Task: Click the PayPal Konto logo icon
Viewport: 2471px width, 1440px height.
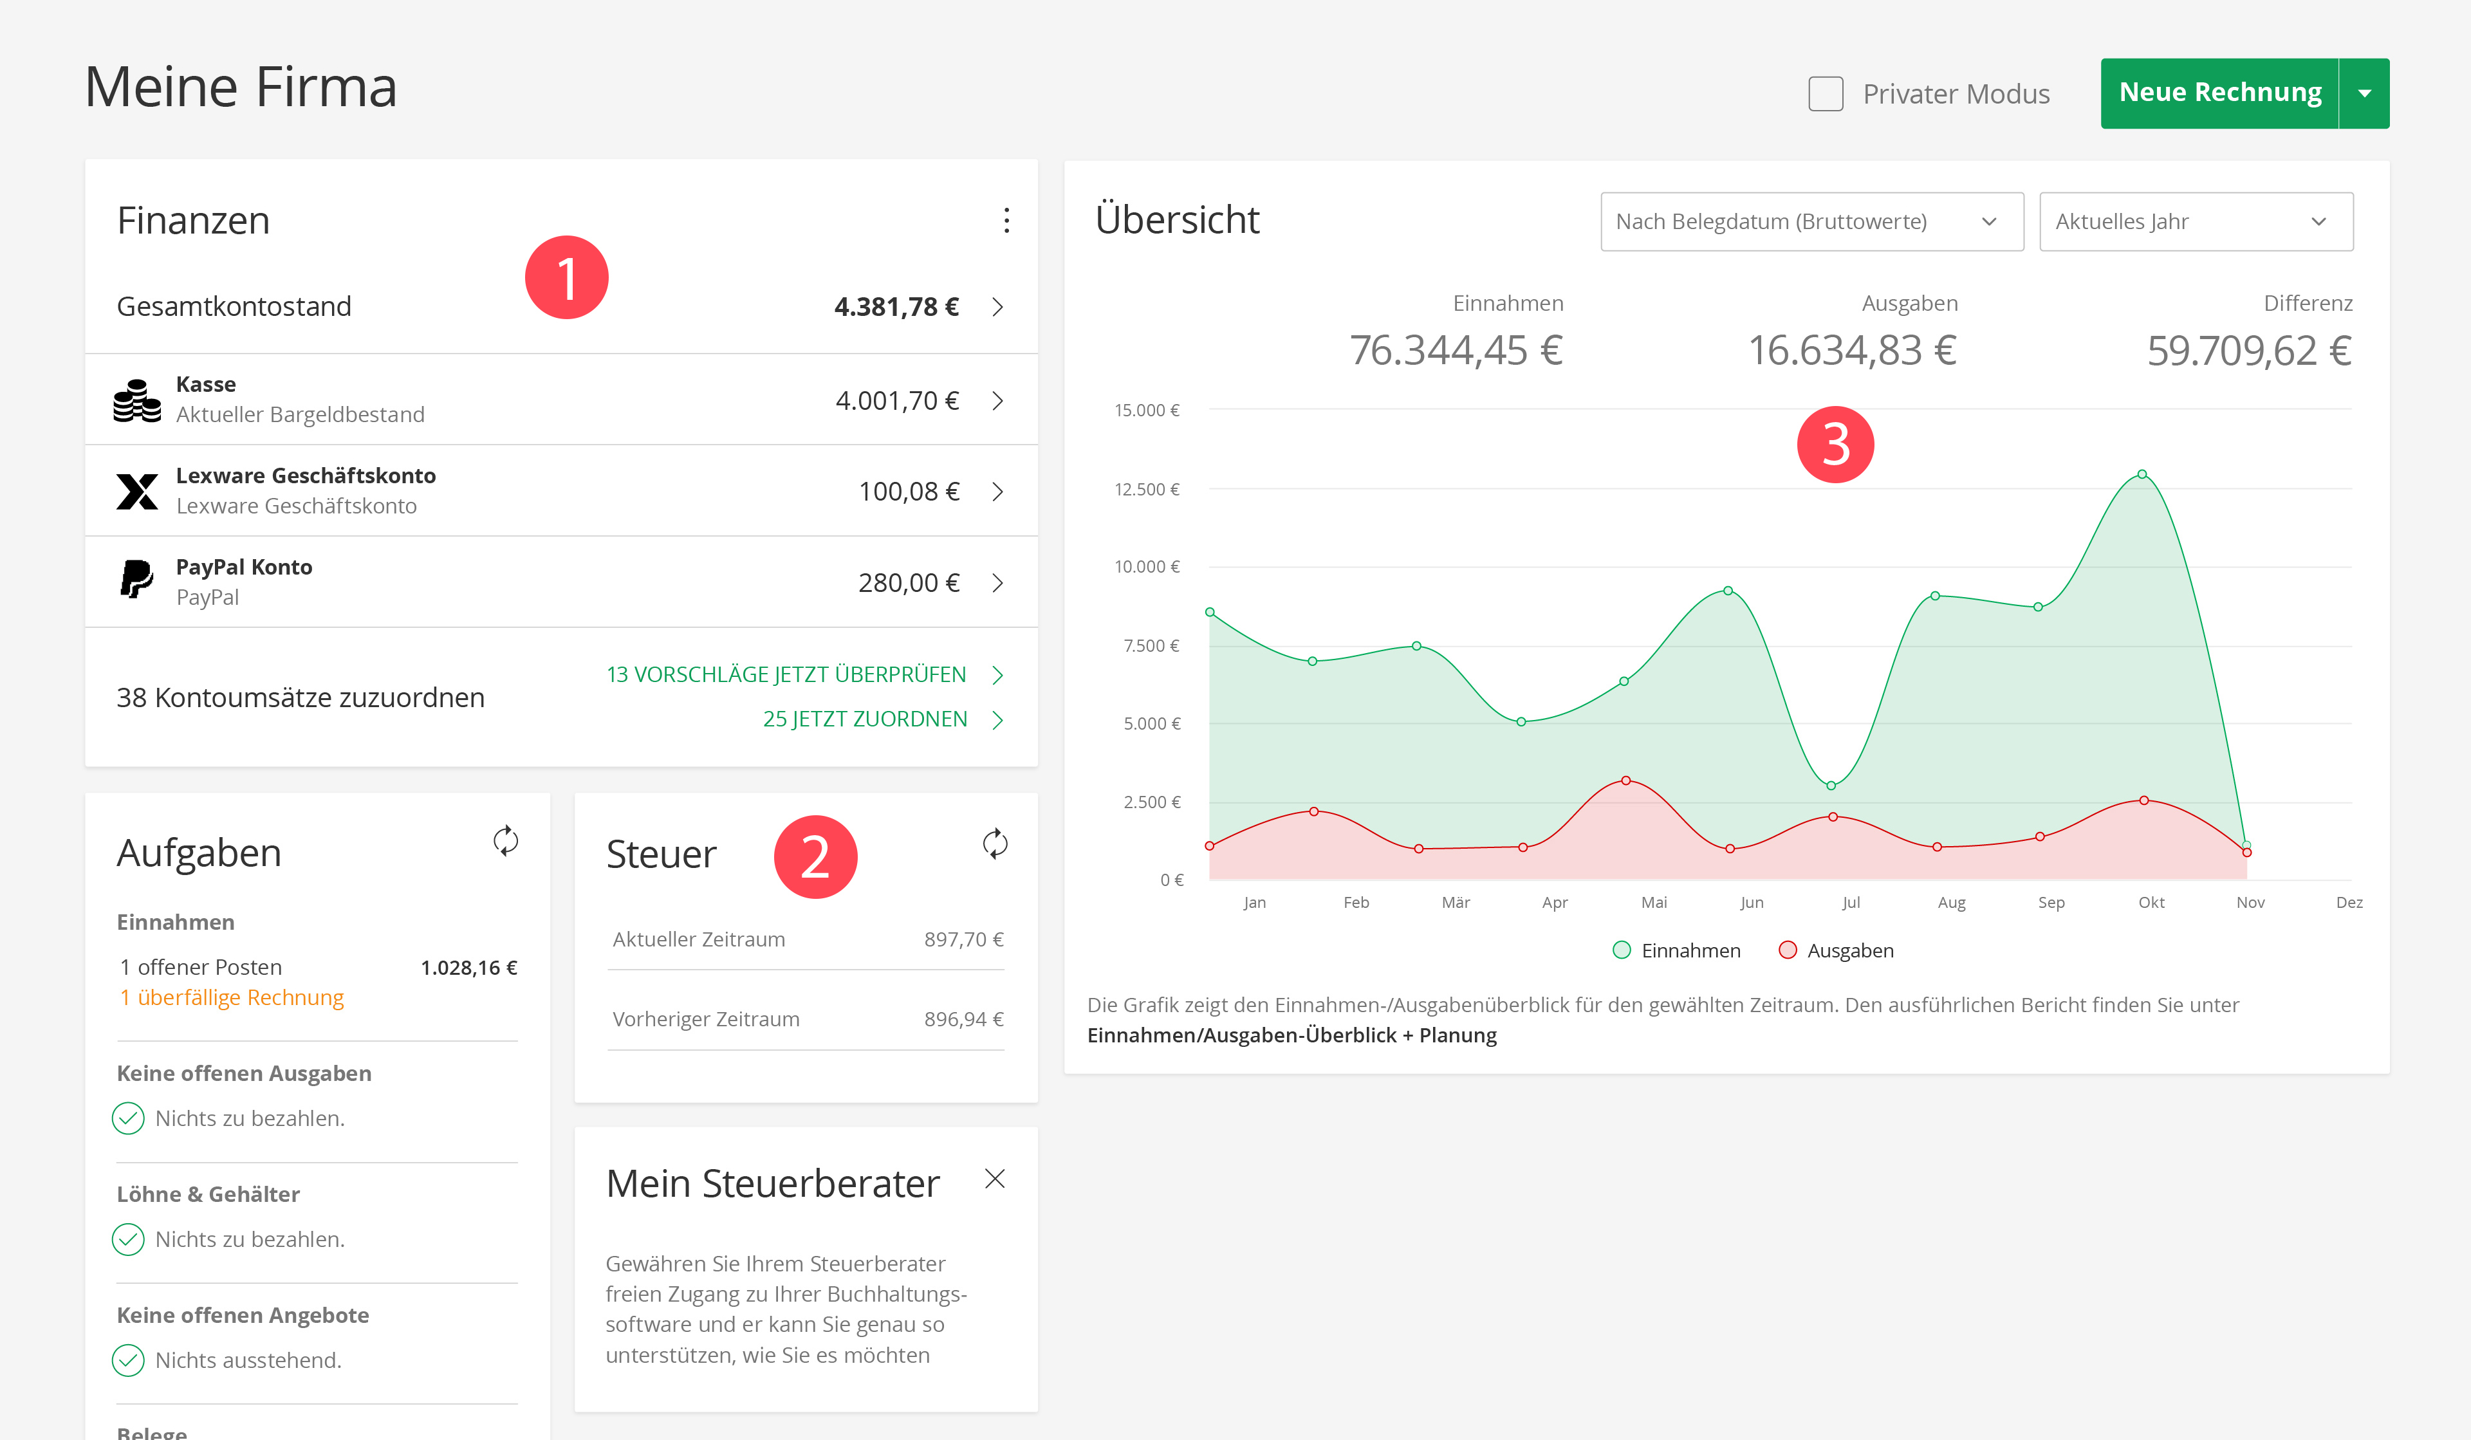Action: [x=136, y=579]
